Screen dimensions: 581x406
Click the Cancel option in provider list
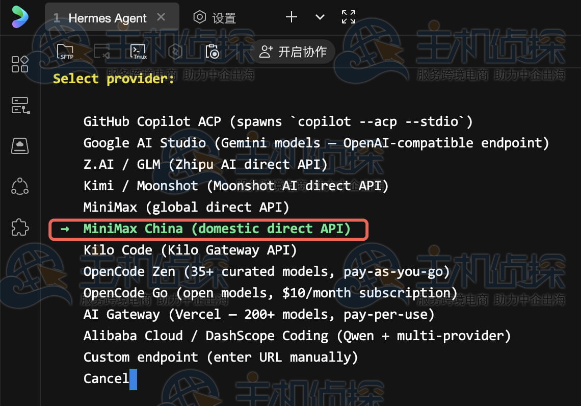tap(106, 378)
